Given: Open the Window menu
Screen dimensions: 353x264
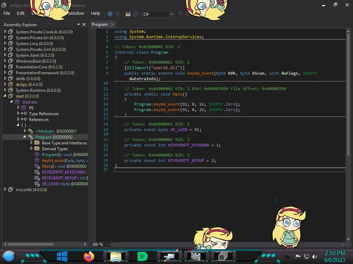Looking at the screenshot, I should [76, 13].
